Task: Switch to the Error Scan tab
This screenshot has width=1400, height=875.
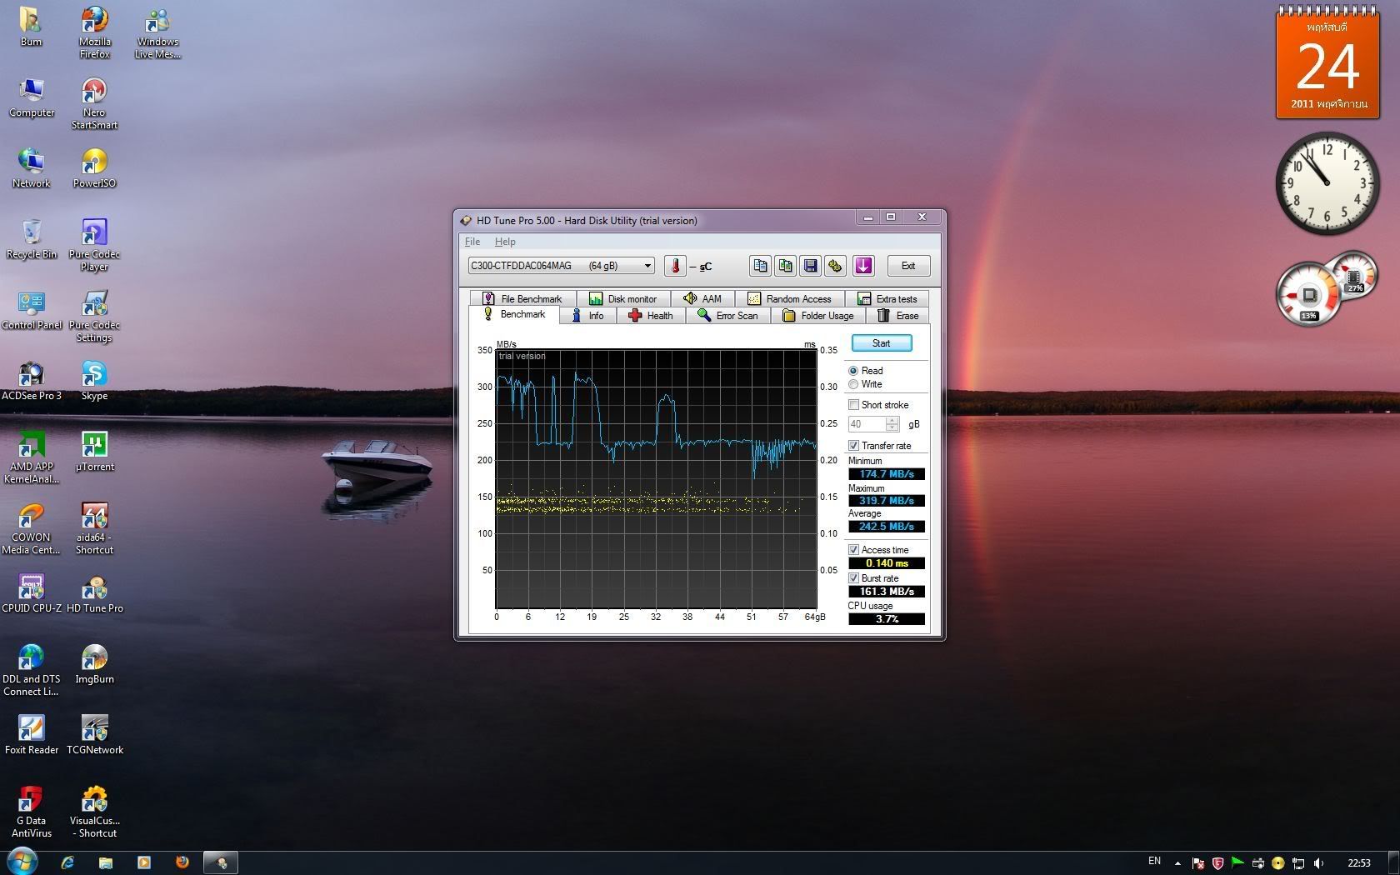Action: tap(728, 316)
